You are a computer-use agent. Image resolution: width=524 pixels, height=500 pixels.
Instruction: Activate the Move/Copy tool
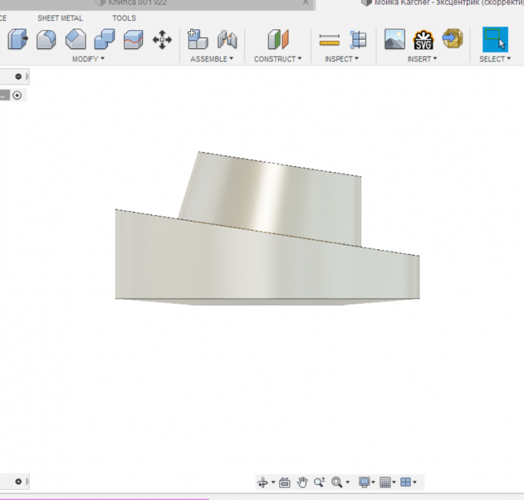click(x=162, y=40)
